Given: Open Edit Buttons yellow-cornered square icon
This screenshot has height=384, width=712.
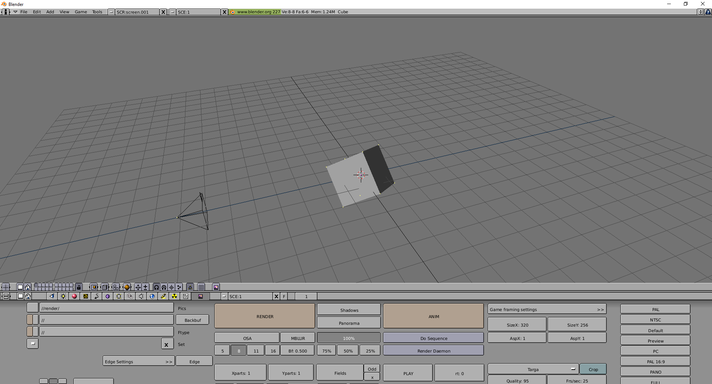Looking at the screenshot, I should click(x=119, y=296).
